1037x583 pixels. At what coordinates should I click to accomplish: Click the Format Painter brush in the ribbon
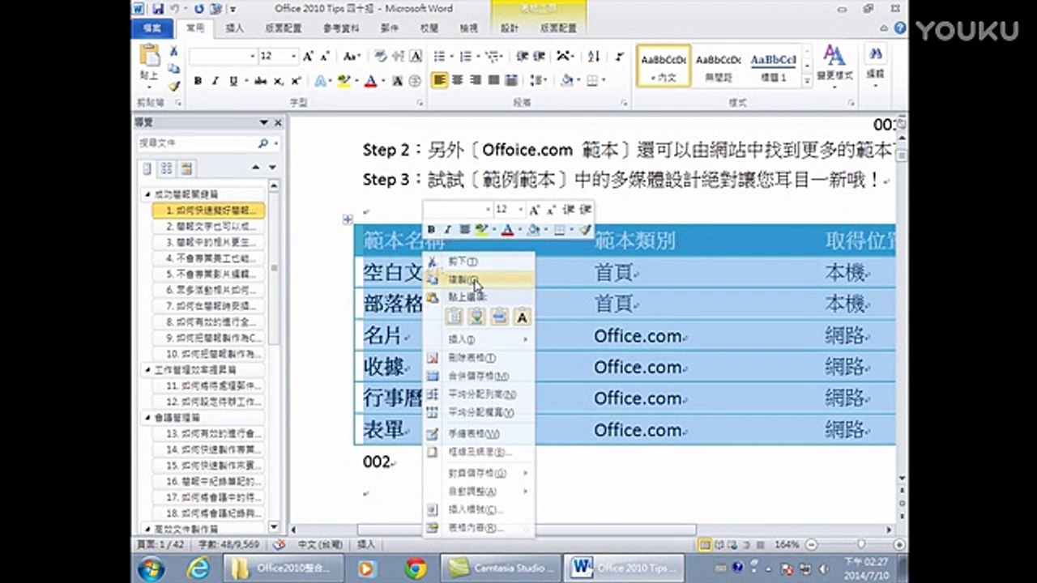173,87
